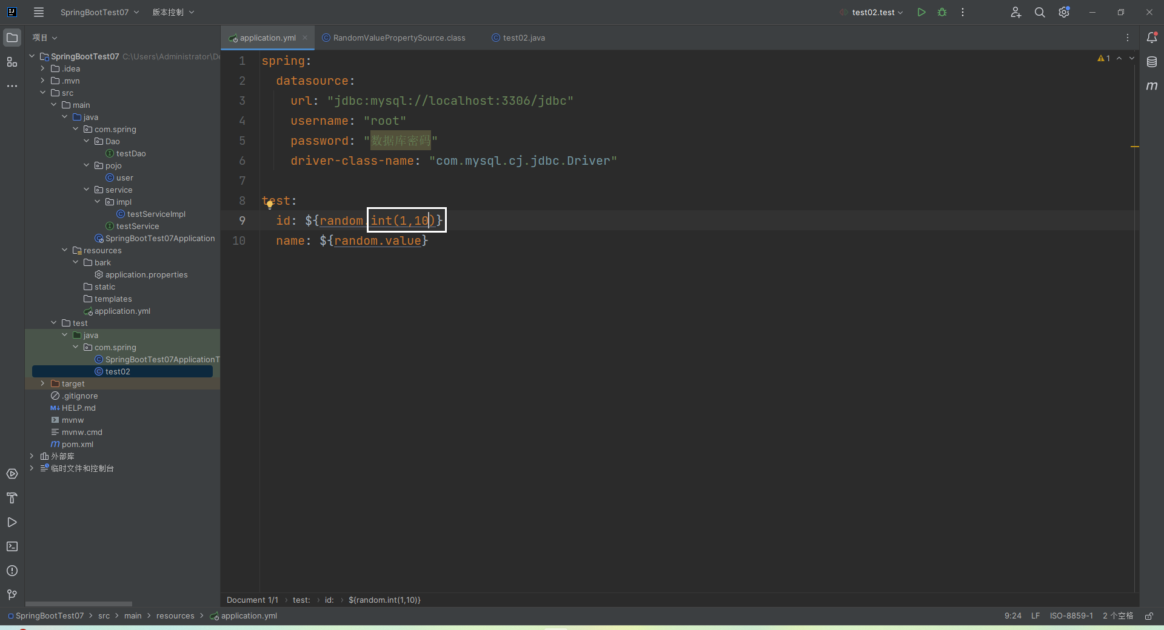Open the Code With Me icon
1164x630 pixels.
coord(1016,12)
